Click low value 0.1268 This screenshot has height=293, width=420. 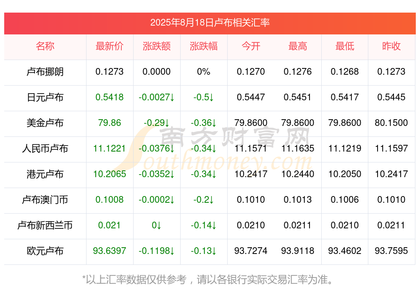(345, 71)
